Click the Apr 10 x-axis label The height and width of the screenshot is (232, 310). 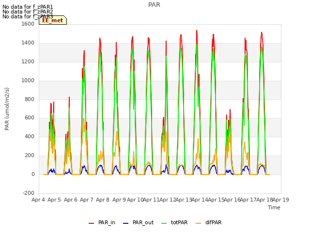click(135, 200)
